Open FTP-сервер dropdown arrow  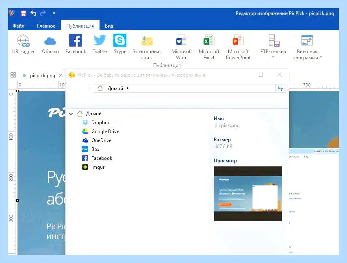click(273, 57)
